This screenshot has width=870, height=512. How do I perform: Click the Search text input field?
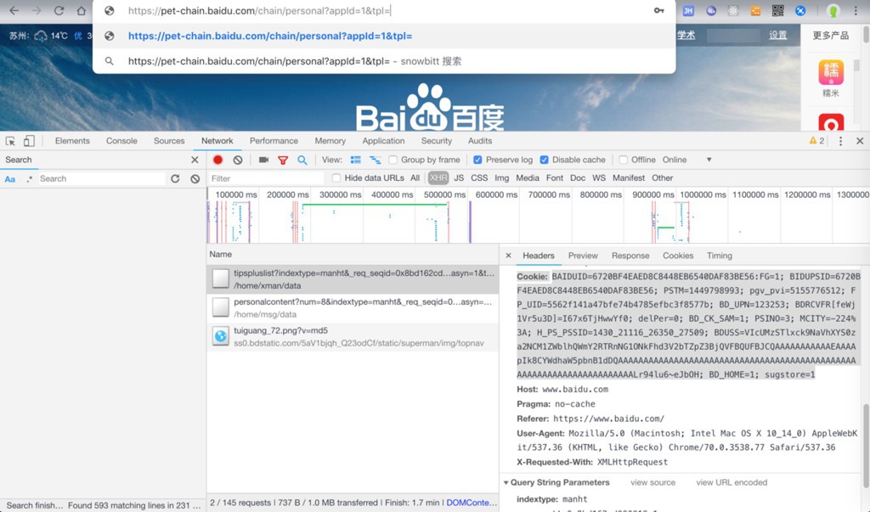coord(101,178)
